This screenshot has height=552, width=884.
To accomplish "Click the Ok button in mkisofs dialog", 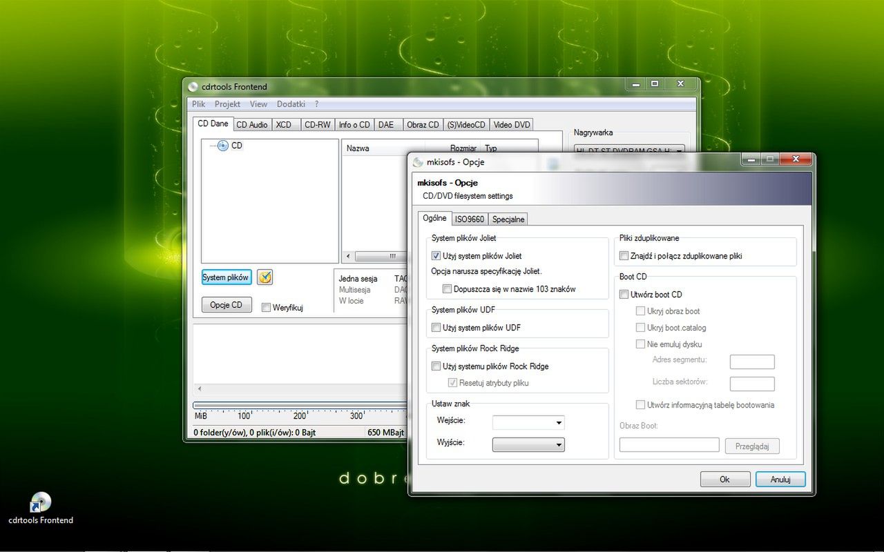I will pos(725,480).
